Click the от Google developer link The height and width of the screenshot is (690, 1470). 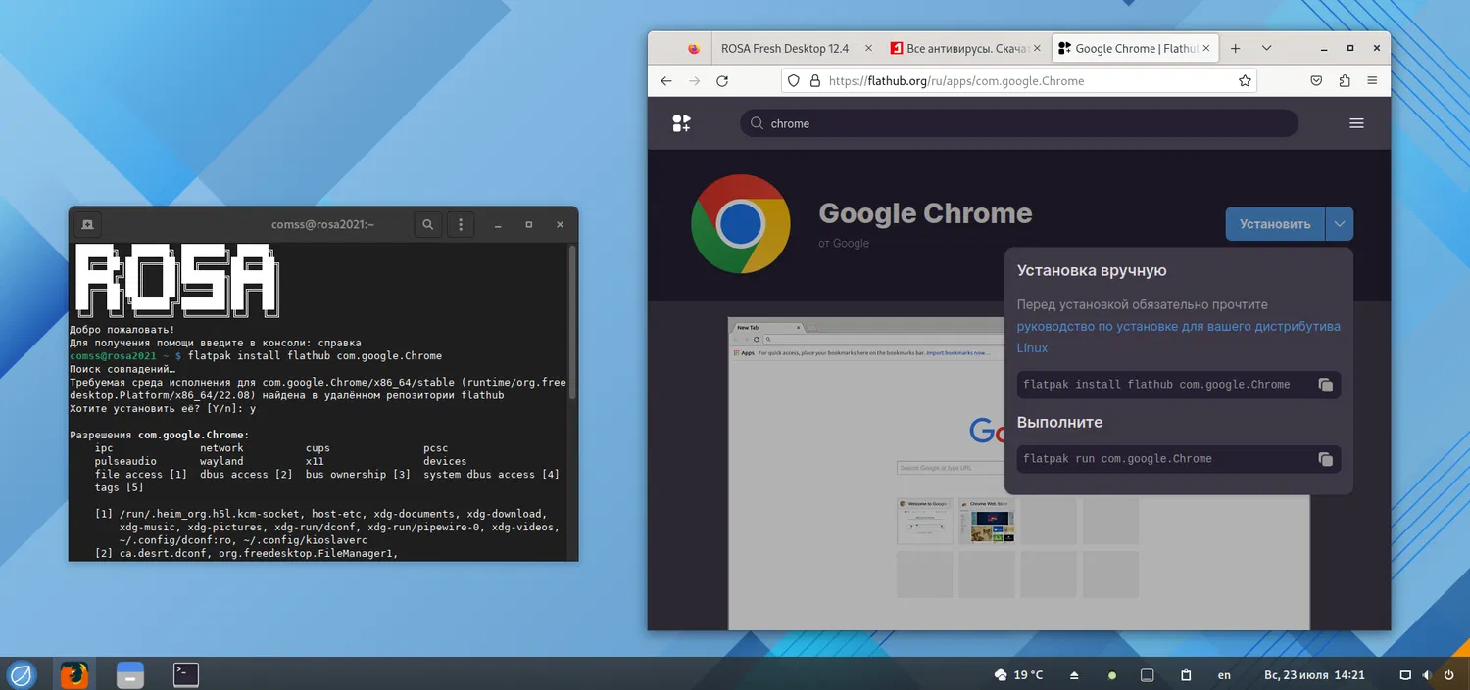[x=844, y=243]
